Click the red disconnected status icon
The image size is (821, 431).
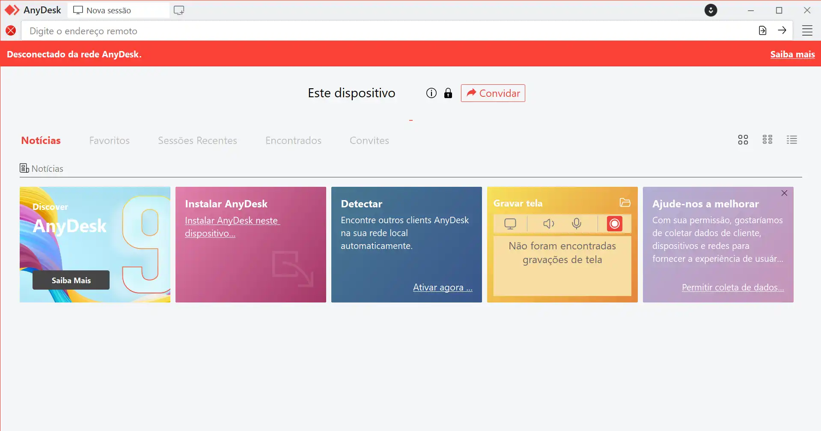11,30
